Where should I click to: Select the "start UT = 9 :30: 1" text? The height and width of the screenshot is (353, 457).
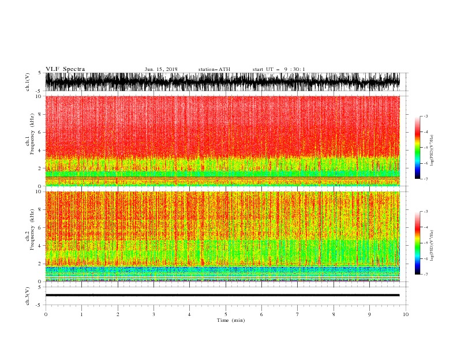(279, 69)
